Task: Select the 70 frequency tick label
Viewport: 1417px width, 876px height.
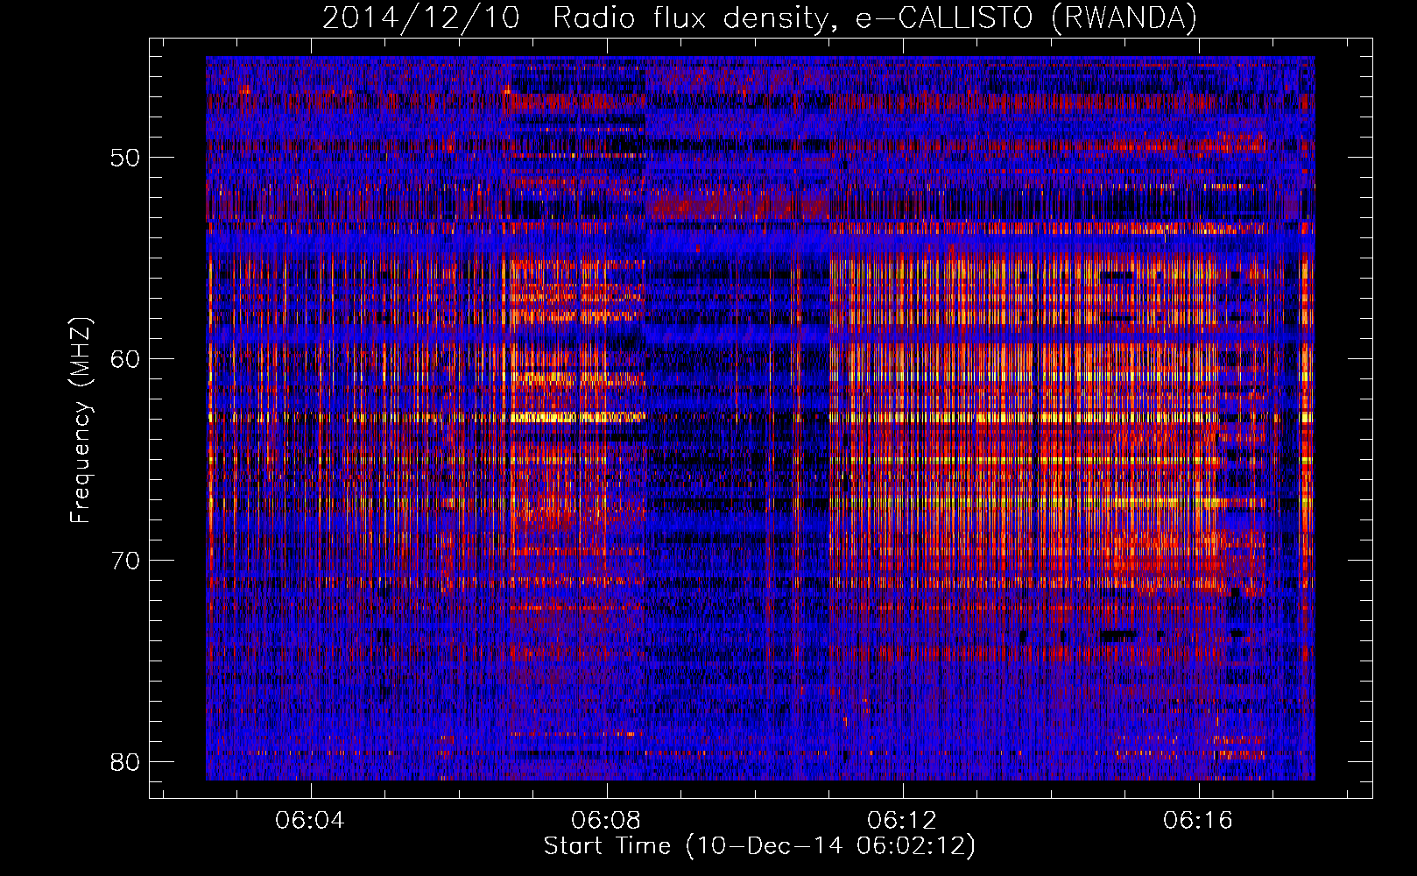Action: tap(126, 561)
